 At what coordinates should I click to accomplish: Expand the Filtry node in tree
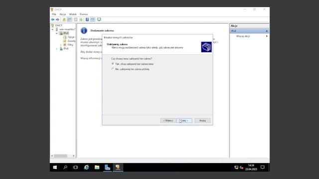[61, 45]
